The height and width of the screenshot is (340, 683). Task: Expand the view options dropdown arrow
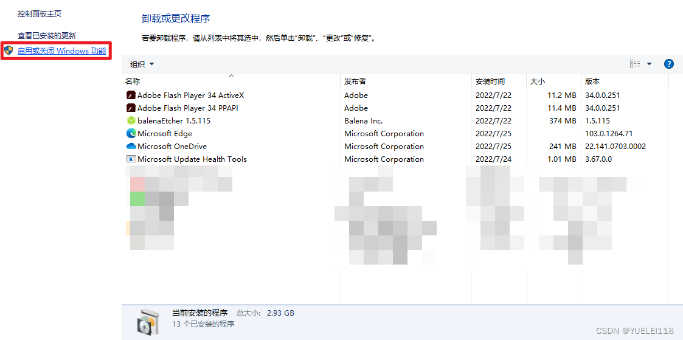pyautogui.click(x=649, y=64)
